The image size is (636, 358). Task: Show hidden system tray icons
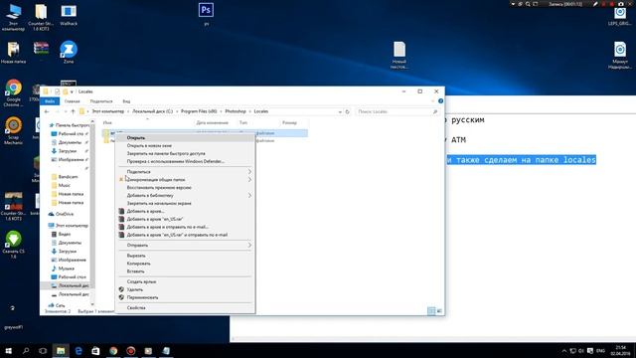tap(563, 351)
